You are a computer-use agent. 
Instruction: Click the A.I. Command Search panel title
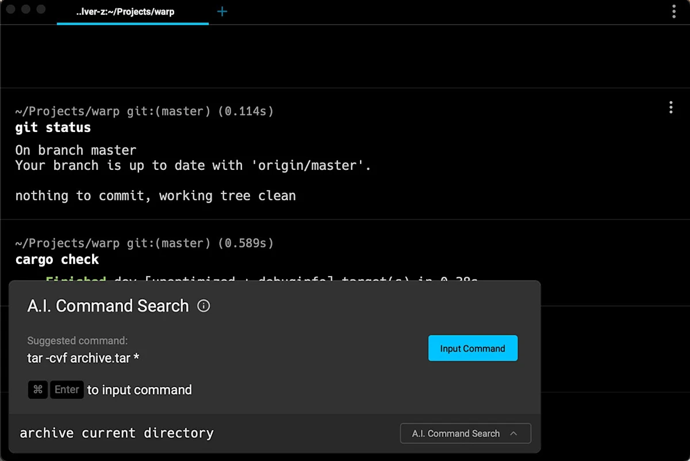pos(108,306)
